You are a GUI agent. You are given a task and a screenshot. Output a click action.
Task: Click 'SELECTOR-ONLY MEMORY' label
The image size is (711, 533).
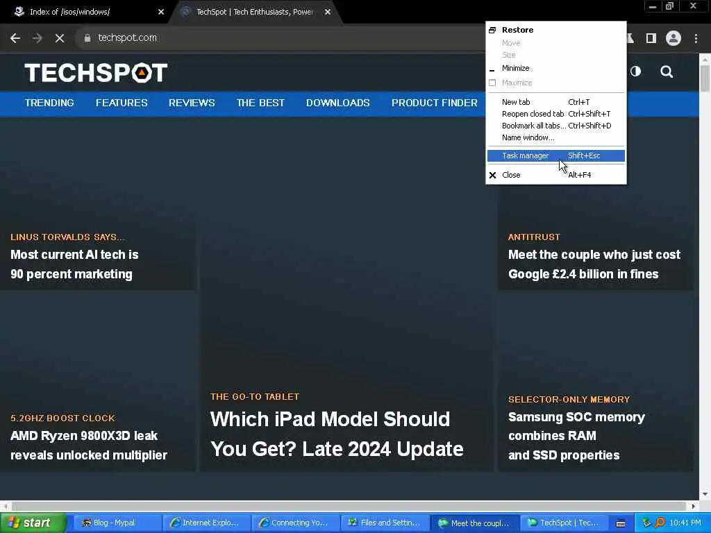point(569,399)
